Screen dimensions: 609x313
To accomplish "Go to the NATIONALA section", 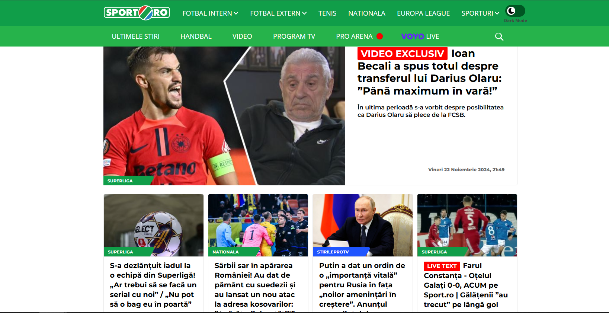I will (x=367, y=13).
